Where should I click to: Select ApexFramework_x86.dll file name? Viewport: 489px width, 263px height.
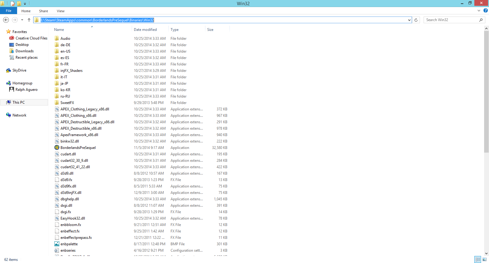click(x=79, y=135)
